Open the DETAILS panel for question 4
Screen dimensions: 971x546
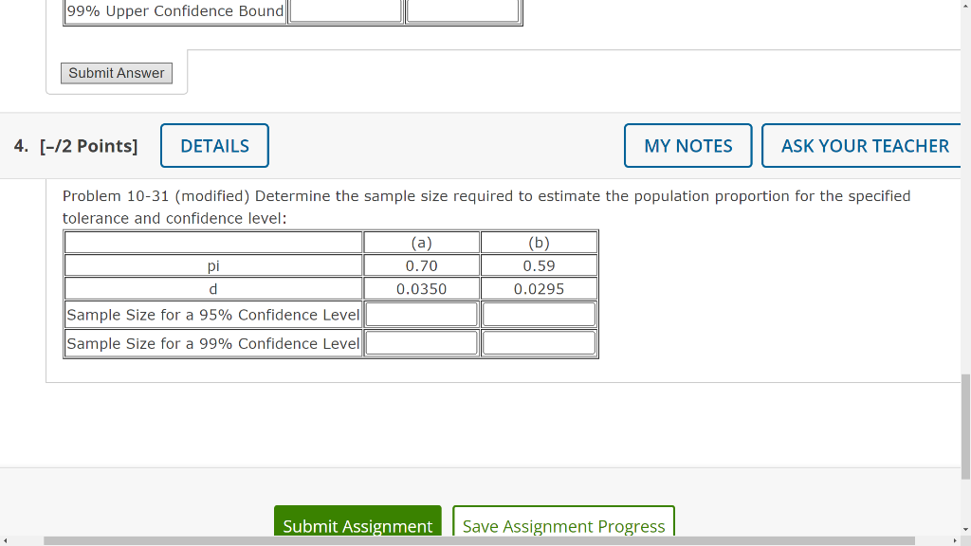tap(214, 145)
